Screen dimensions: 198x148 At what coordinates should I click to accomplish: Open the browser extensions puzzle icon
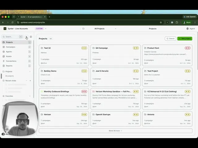177,23
